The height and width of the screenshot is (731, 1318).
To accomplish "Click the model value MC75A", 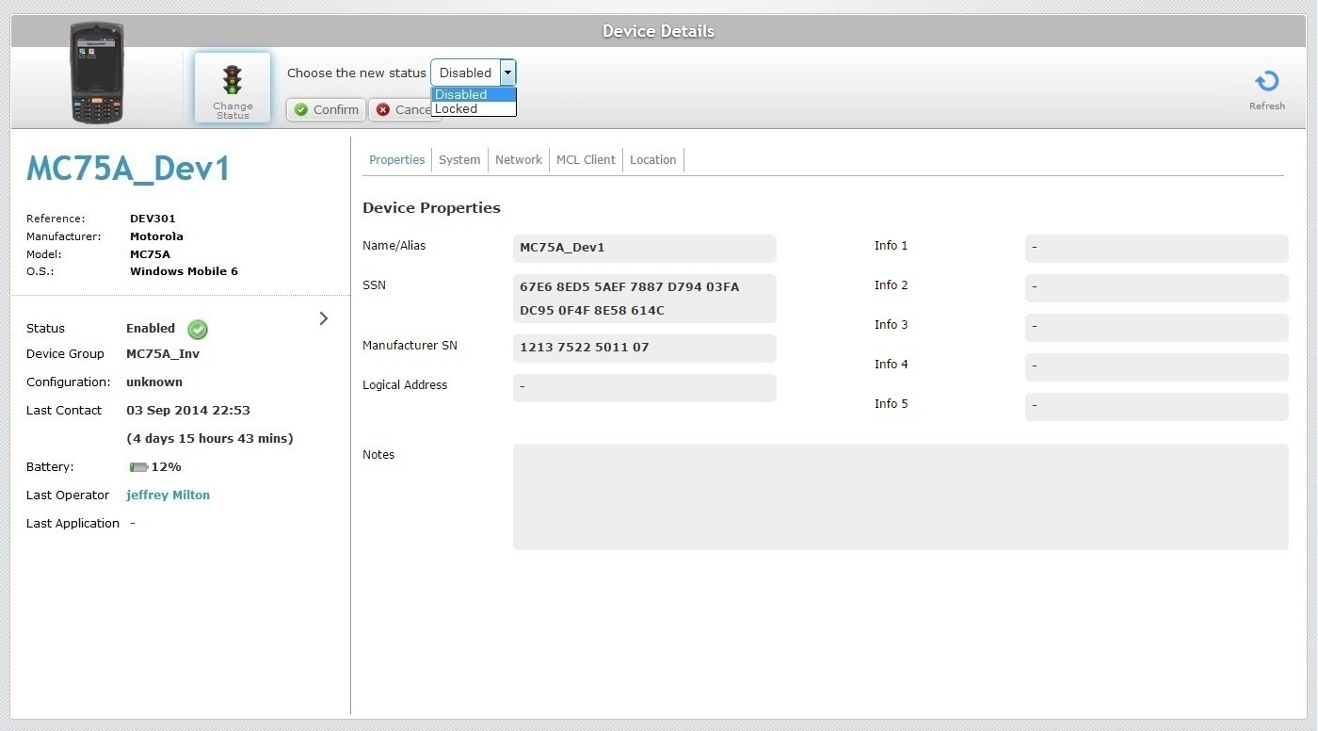I will click(150, 254).
